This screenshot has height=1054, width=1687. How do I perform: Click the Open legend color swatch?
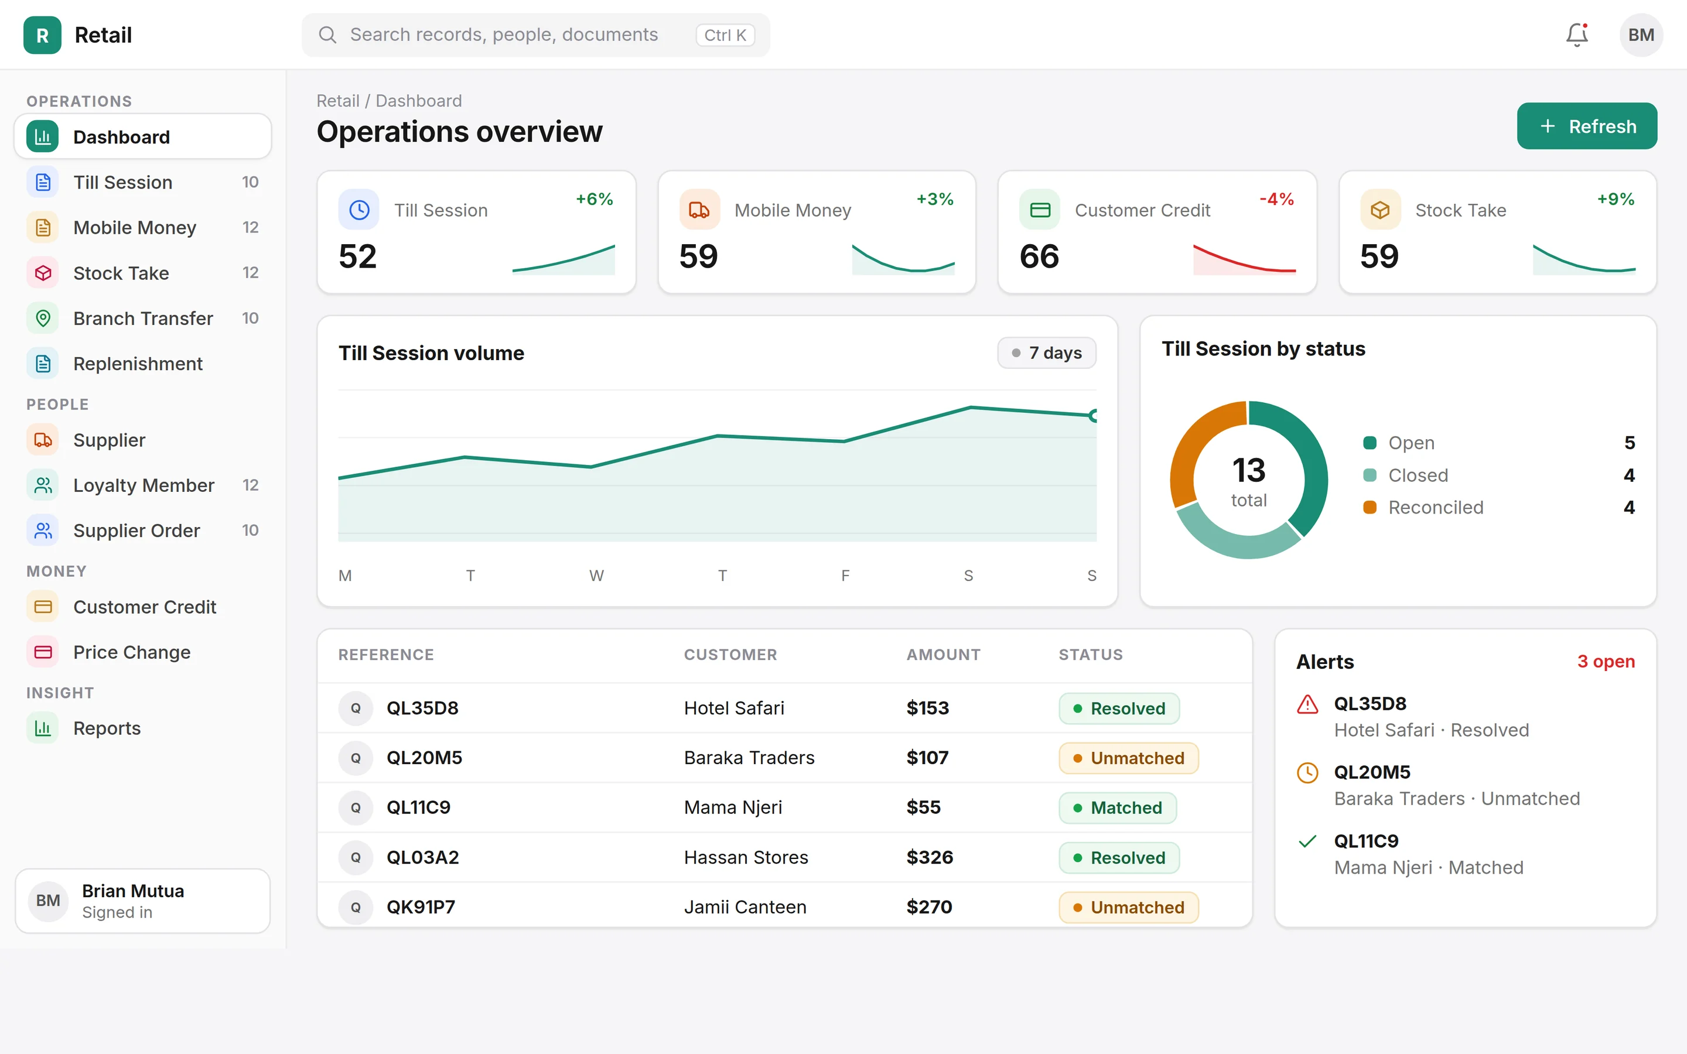(x=1369, y=443)
